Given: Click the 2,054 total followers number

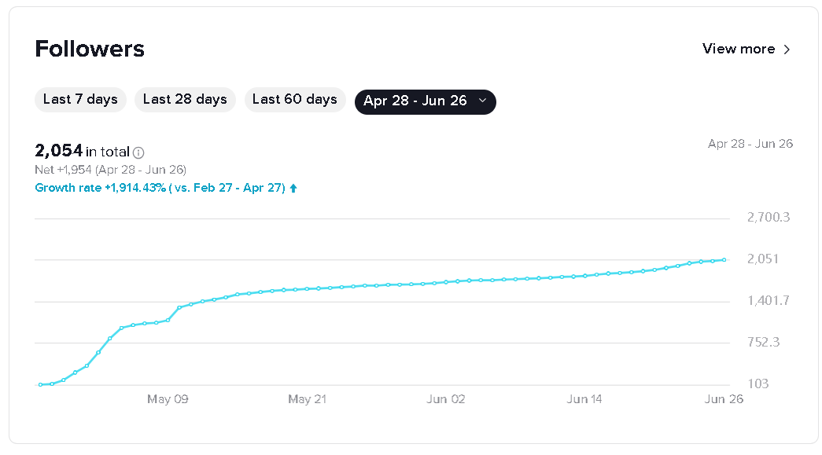Looking at the screenshot, I should (59, 151).
